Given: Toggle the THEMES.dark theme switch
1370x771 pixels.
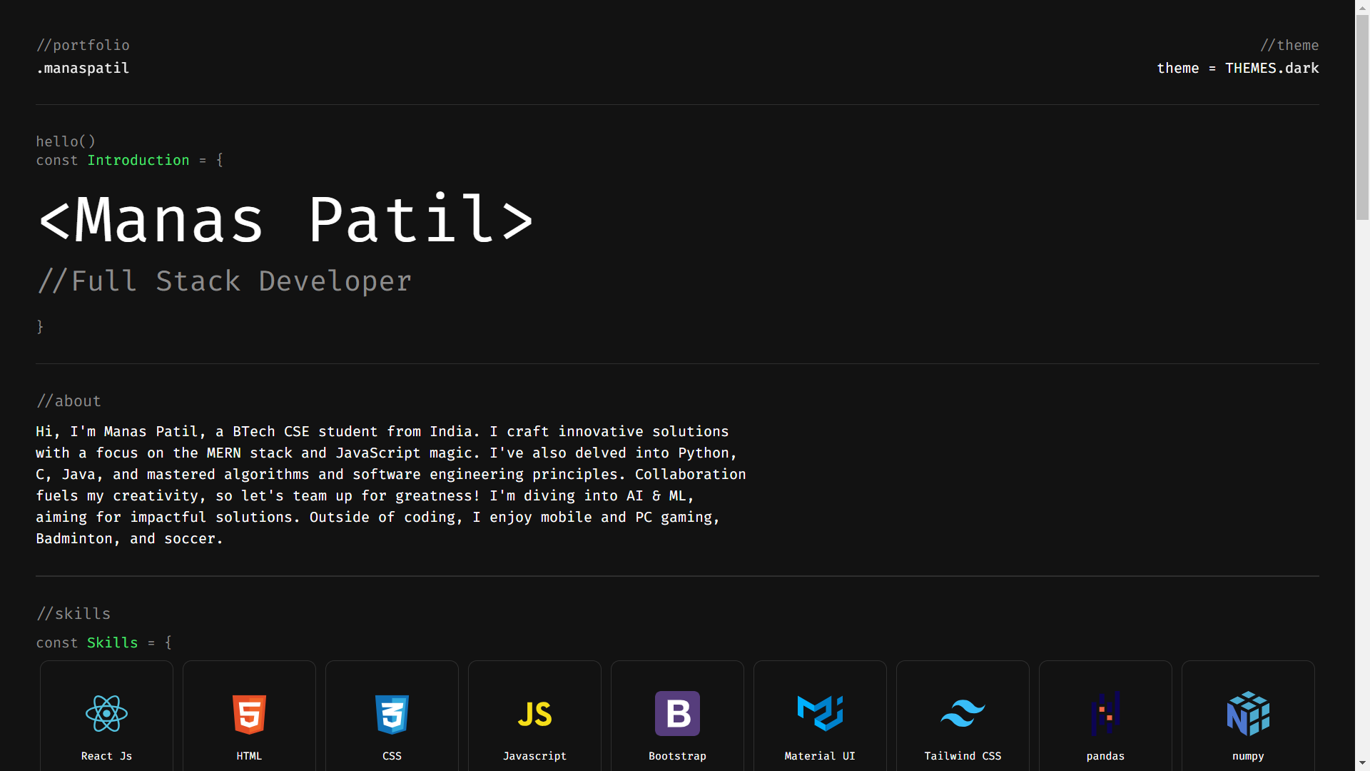Looking at the screenshot, I should click(1272, 69).
